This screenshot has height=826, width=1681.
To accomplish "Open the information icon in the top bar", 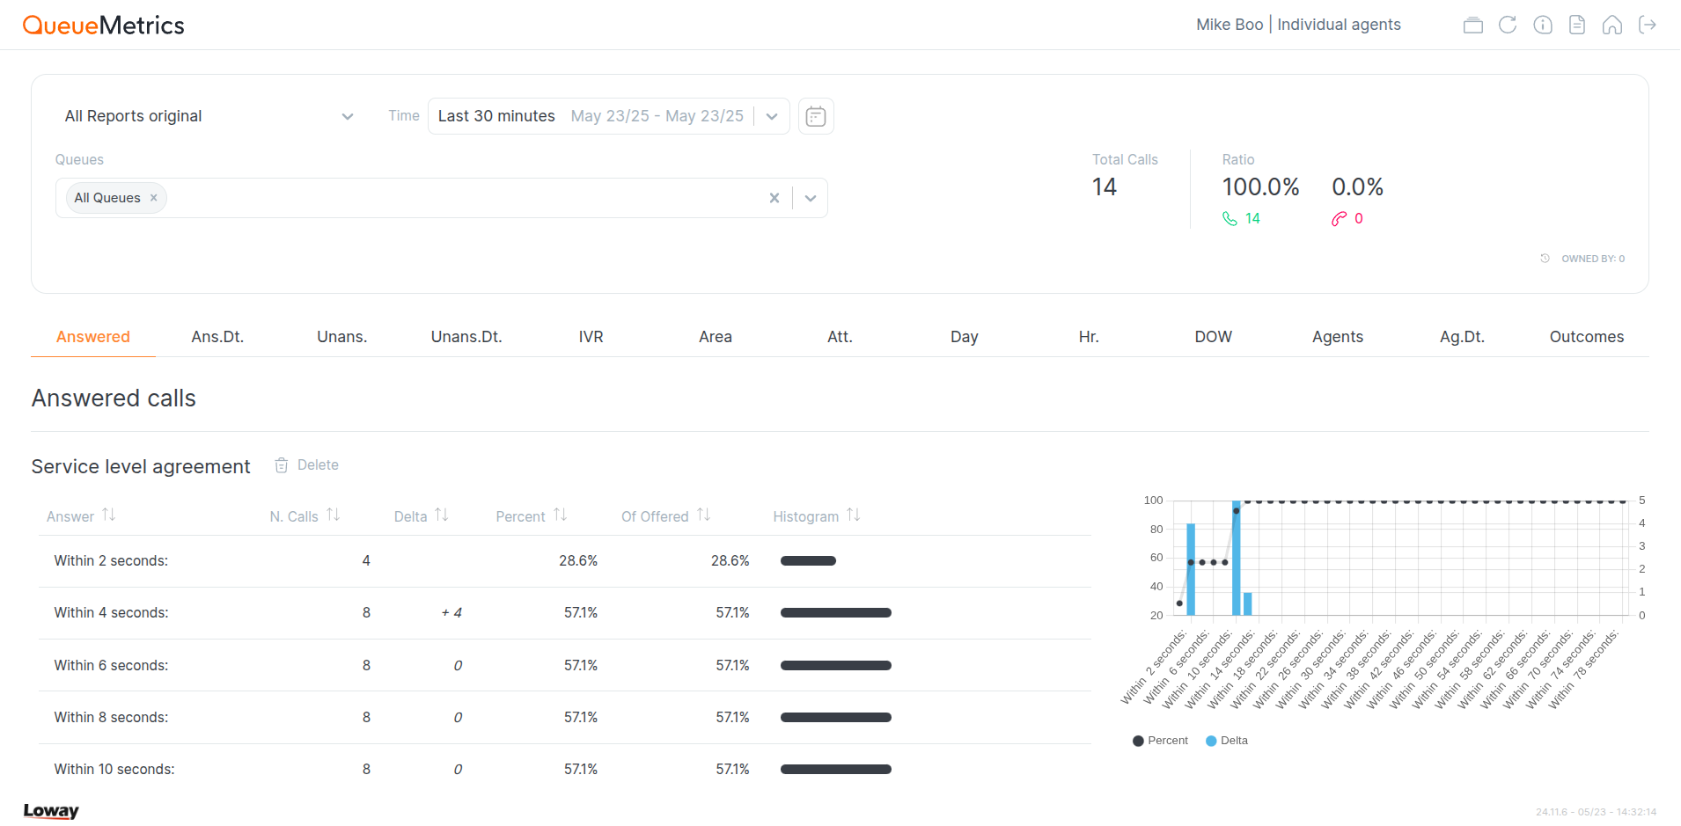I will point(1543,25).
